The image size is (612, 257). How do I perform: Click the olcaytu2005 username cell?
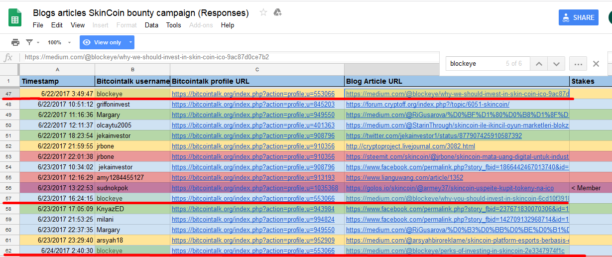(132, 125)
